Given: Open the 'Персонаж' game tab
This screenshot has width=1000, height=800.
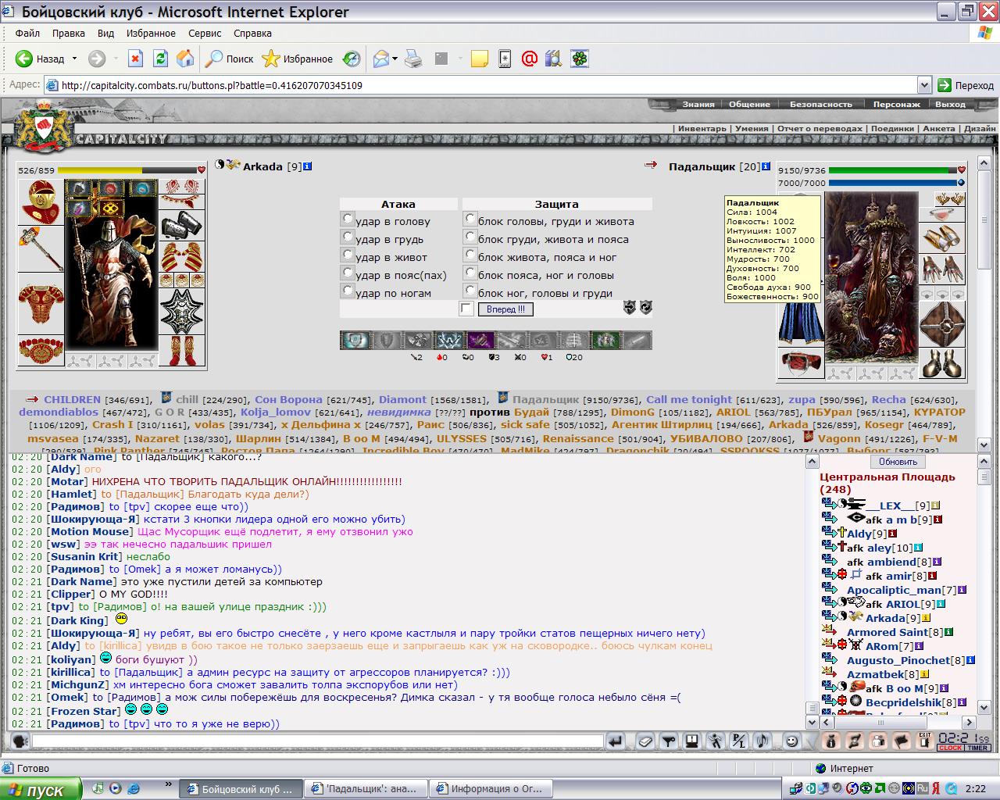Looking at the screenshot, I should pos(896,104).
